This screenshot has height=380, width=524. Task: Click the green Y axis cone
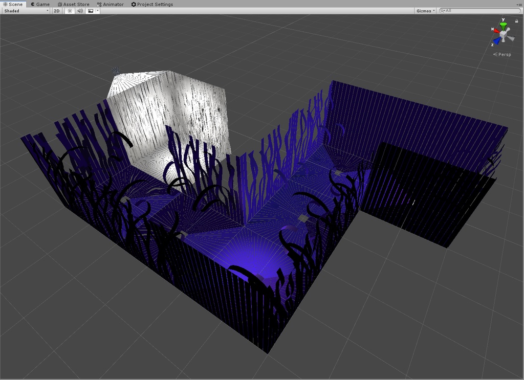point(504,26)
